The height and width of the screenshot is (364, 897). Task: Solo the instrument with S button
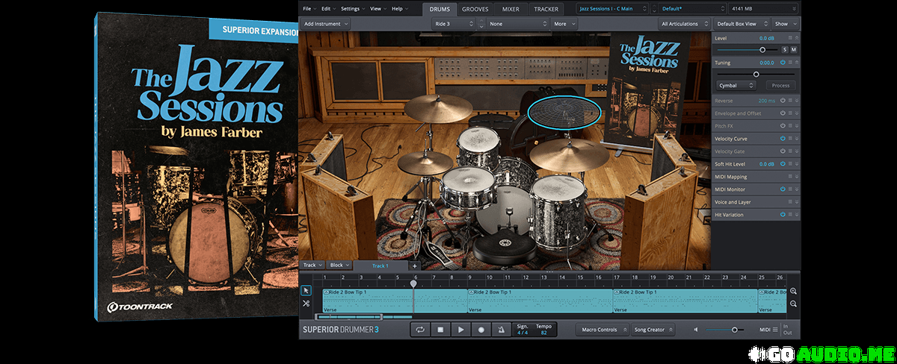click(x=785, y=50)
